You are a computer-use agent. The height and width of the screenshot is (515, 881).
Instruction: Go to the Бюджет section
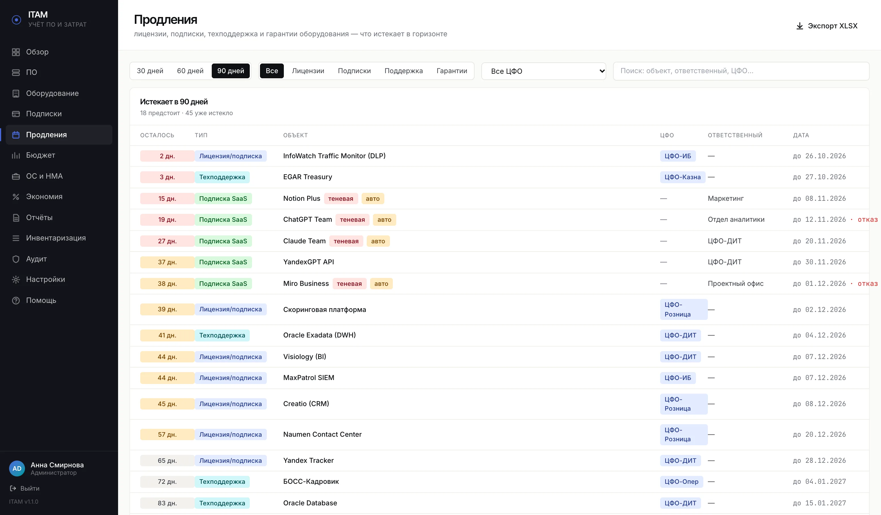point(59,155)
